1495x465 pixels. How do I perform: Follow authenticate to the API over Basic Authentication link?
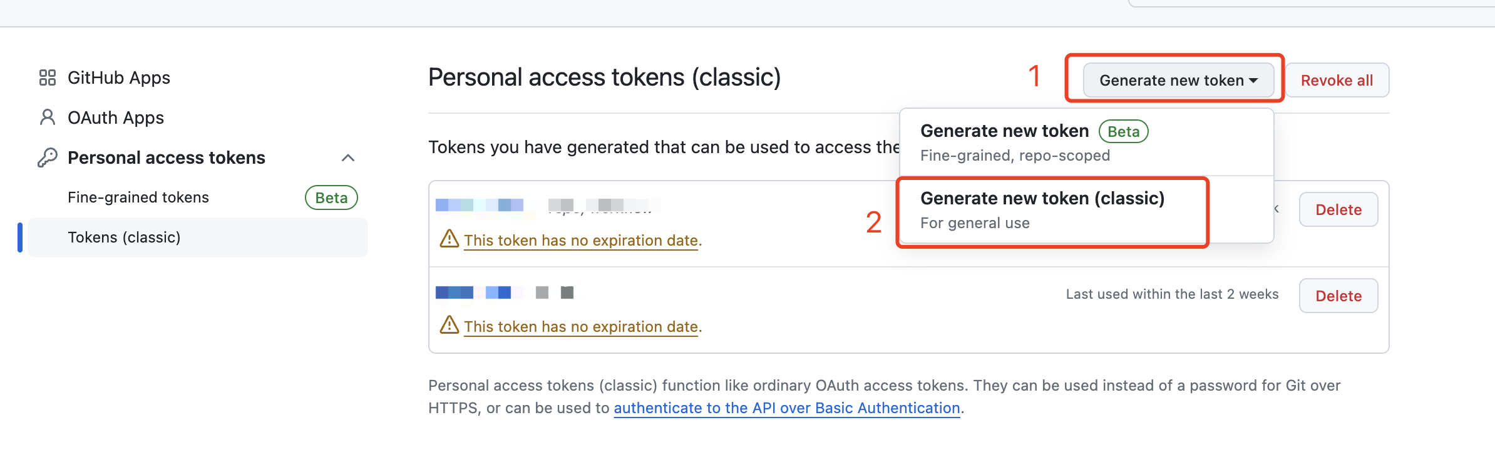(787, 408)
